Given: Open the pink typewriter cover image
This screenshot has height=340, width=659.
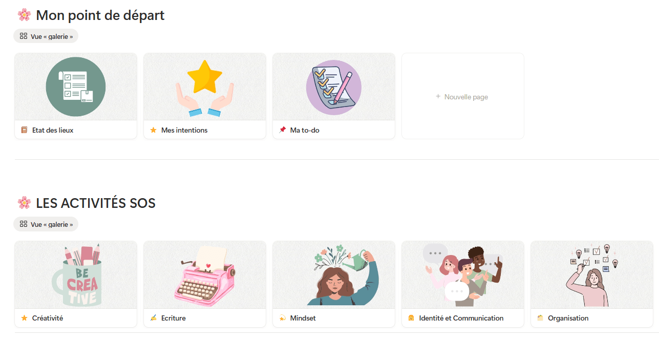Looking at the screenshot, I should point(205,275).
